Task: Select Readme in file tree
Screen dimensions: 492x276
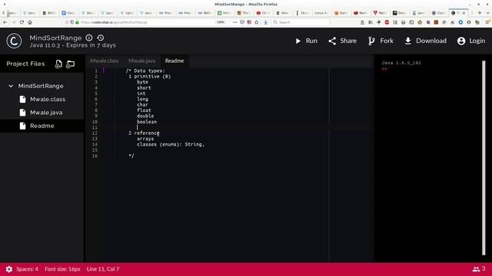Action: pos(42,126)
